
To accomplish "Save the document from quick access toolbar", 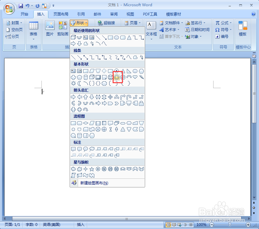I will point(21,6).
